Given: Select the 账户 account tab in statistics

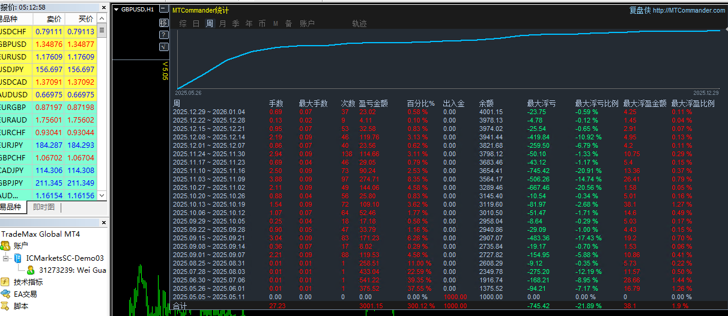Looking at the screenshot, I should click(307, 23).
